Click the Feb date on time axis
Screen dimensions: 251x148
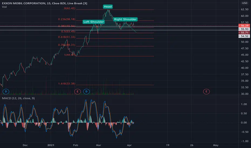[x=76, y=145]
